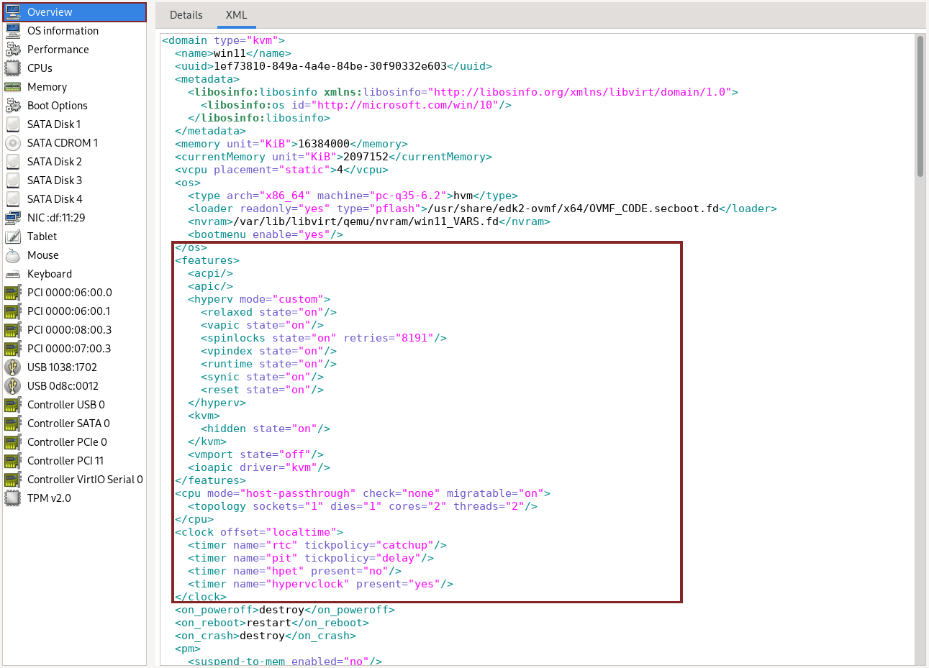Image resolution: width=929 pixels, height=668 pixels.
Task: Click the topology sockets line
Action: pos(363,506)
